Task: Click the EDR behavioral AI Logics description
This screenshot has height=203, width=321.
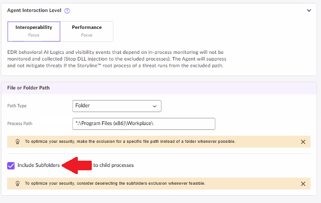Action: click(117, 59)
